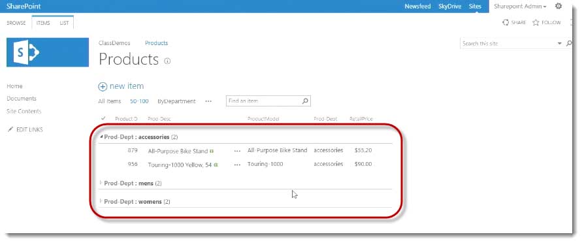
Task: Collapse the Prod-Dept accessories group
Action: (x=101, y=137)
